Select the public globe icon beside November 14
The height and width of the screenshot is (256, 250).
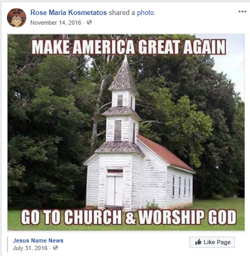click(89, 23)
